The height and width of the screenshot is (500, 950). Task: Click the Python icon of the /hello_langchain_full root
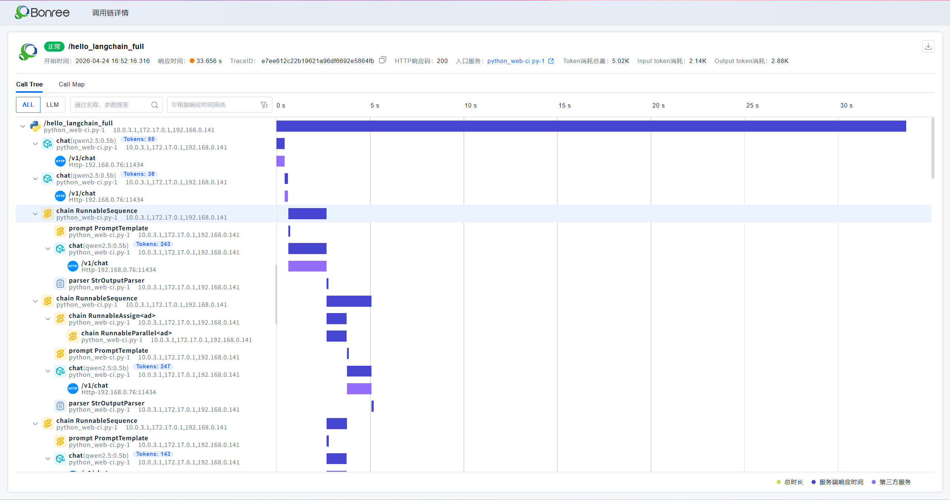tap(35, 126)
